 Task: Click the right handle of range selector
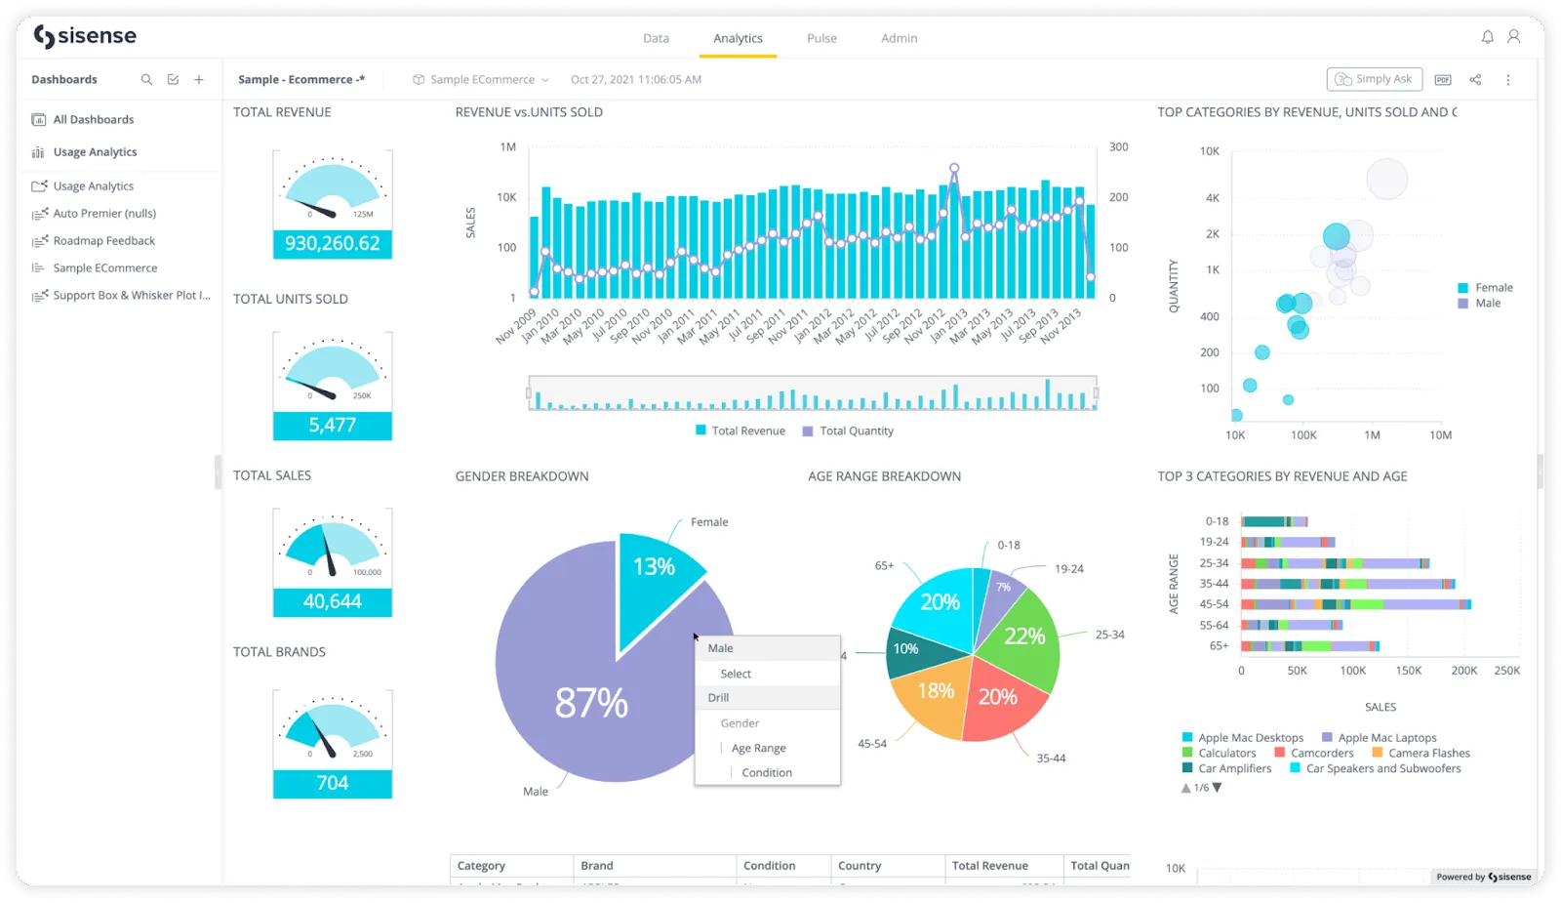coord(1096,393)
